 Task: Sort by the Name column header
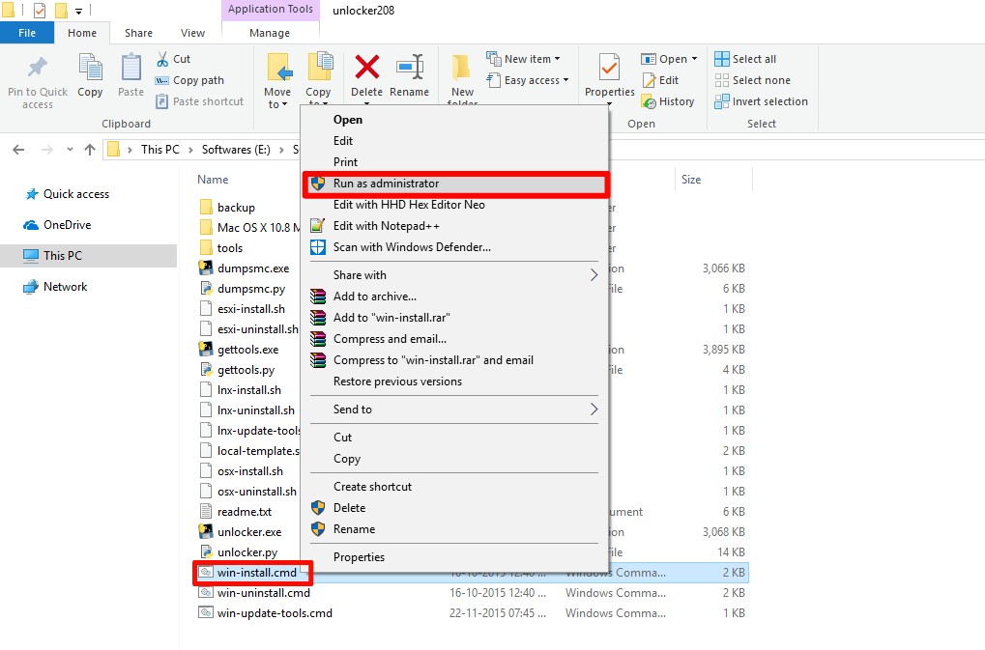point(213,180)
